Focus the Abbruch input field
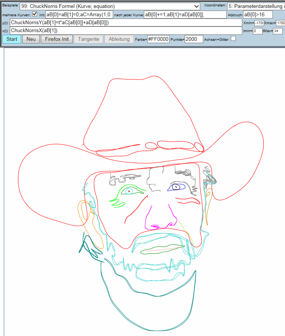This screenshot has width=285, height=336. (258, 15)
